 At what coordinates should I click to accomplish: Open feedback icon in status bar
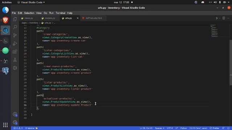point(223,128)
